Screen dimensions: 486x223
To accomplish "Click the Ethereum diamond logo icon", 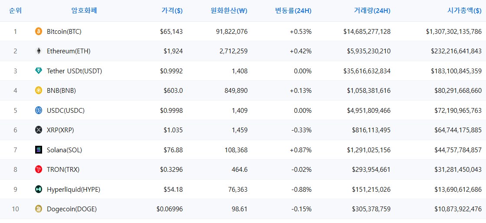I will (39, 51).
